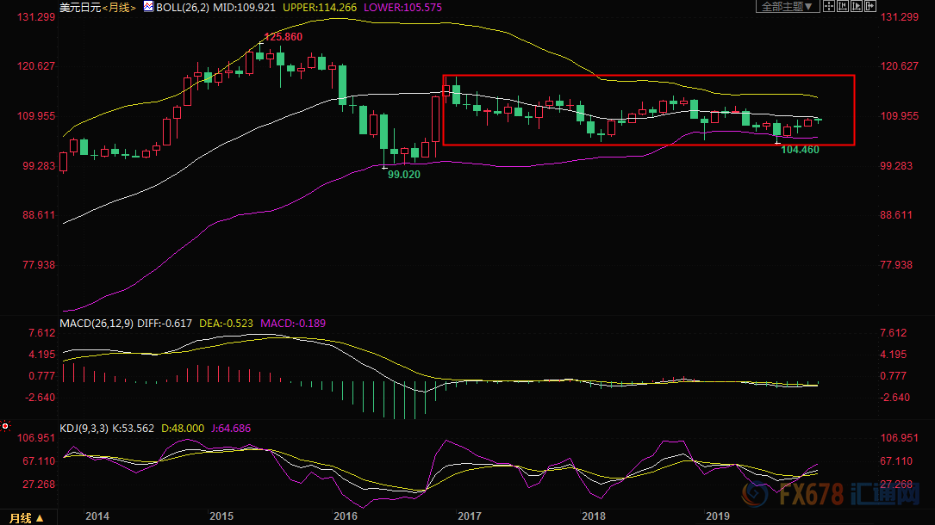Viewport: 935px width, 525px height.
Task: Expand the 月线 period selector at bottom left
Action: click(26, 517)
